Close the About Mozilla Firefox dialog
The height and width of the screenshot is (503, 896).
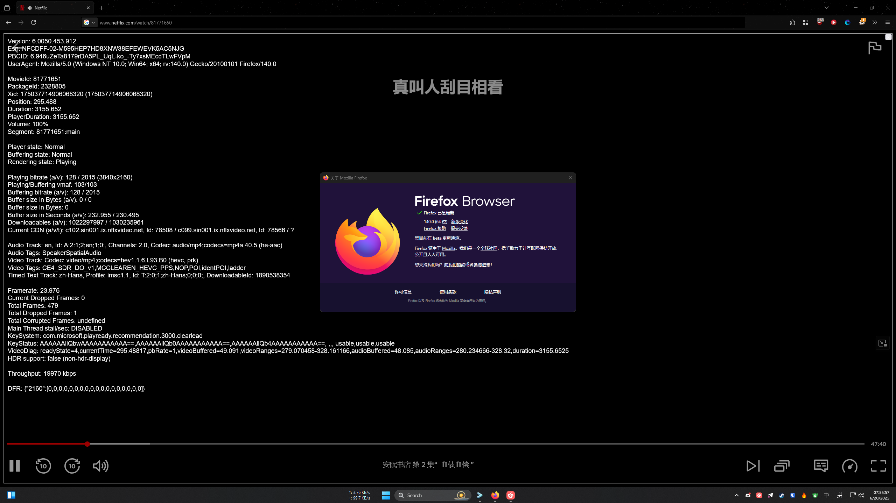(570, 178)
